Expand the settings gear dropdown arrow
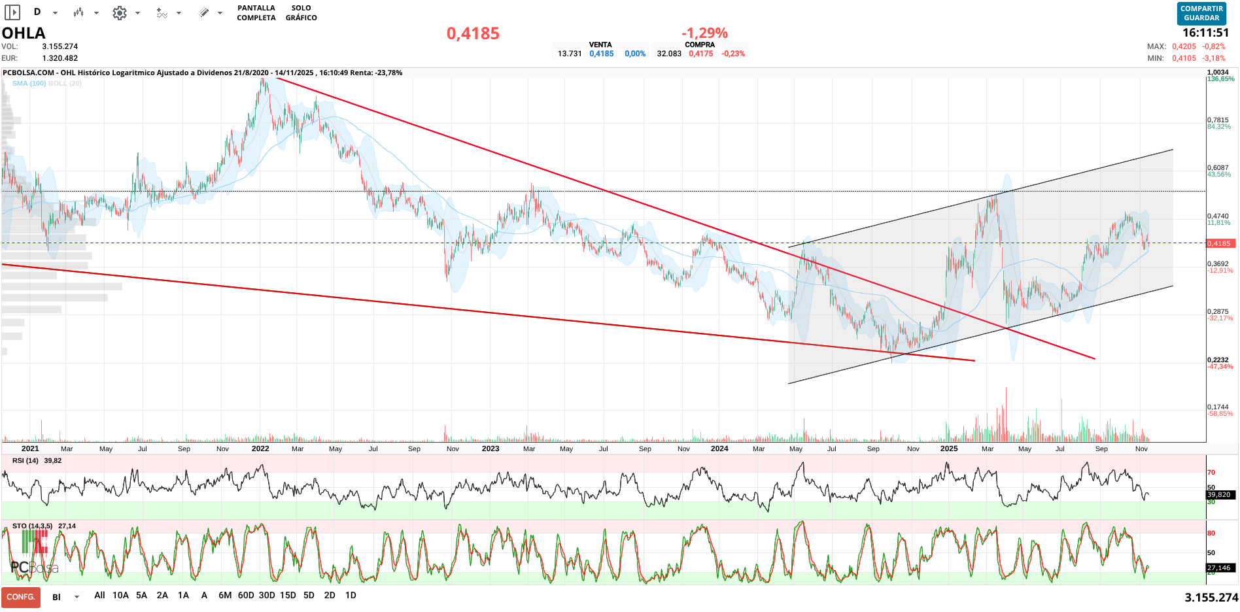Image resolution: width=1240 pixels, height=612 pixels. point(137,13)
